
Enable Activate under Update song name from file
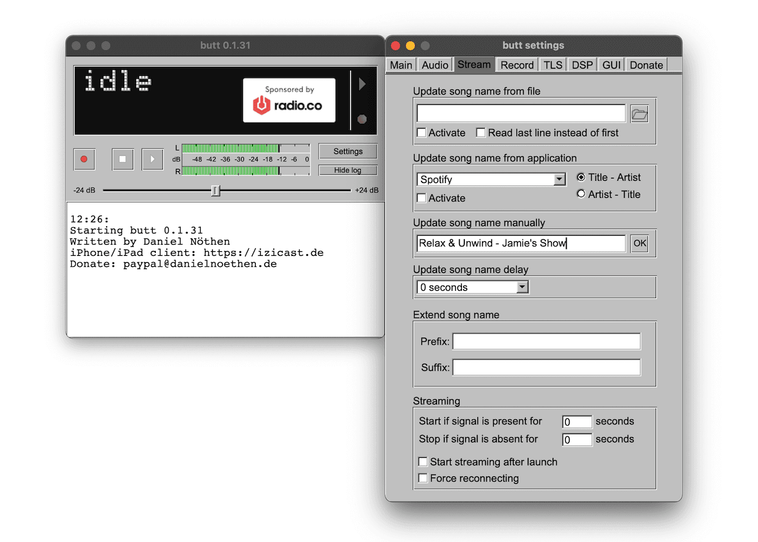click(x=421, y=133)
